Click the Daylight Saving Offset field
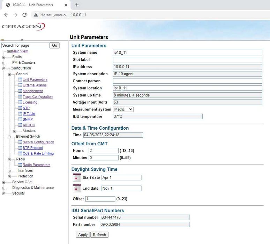The width and height of the screenshot is (270, 244). [x=100, y=199]
